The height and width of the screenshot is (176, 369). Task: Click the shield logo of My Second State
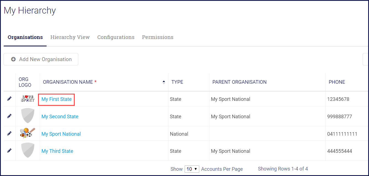pos(28,116)
